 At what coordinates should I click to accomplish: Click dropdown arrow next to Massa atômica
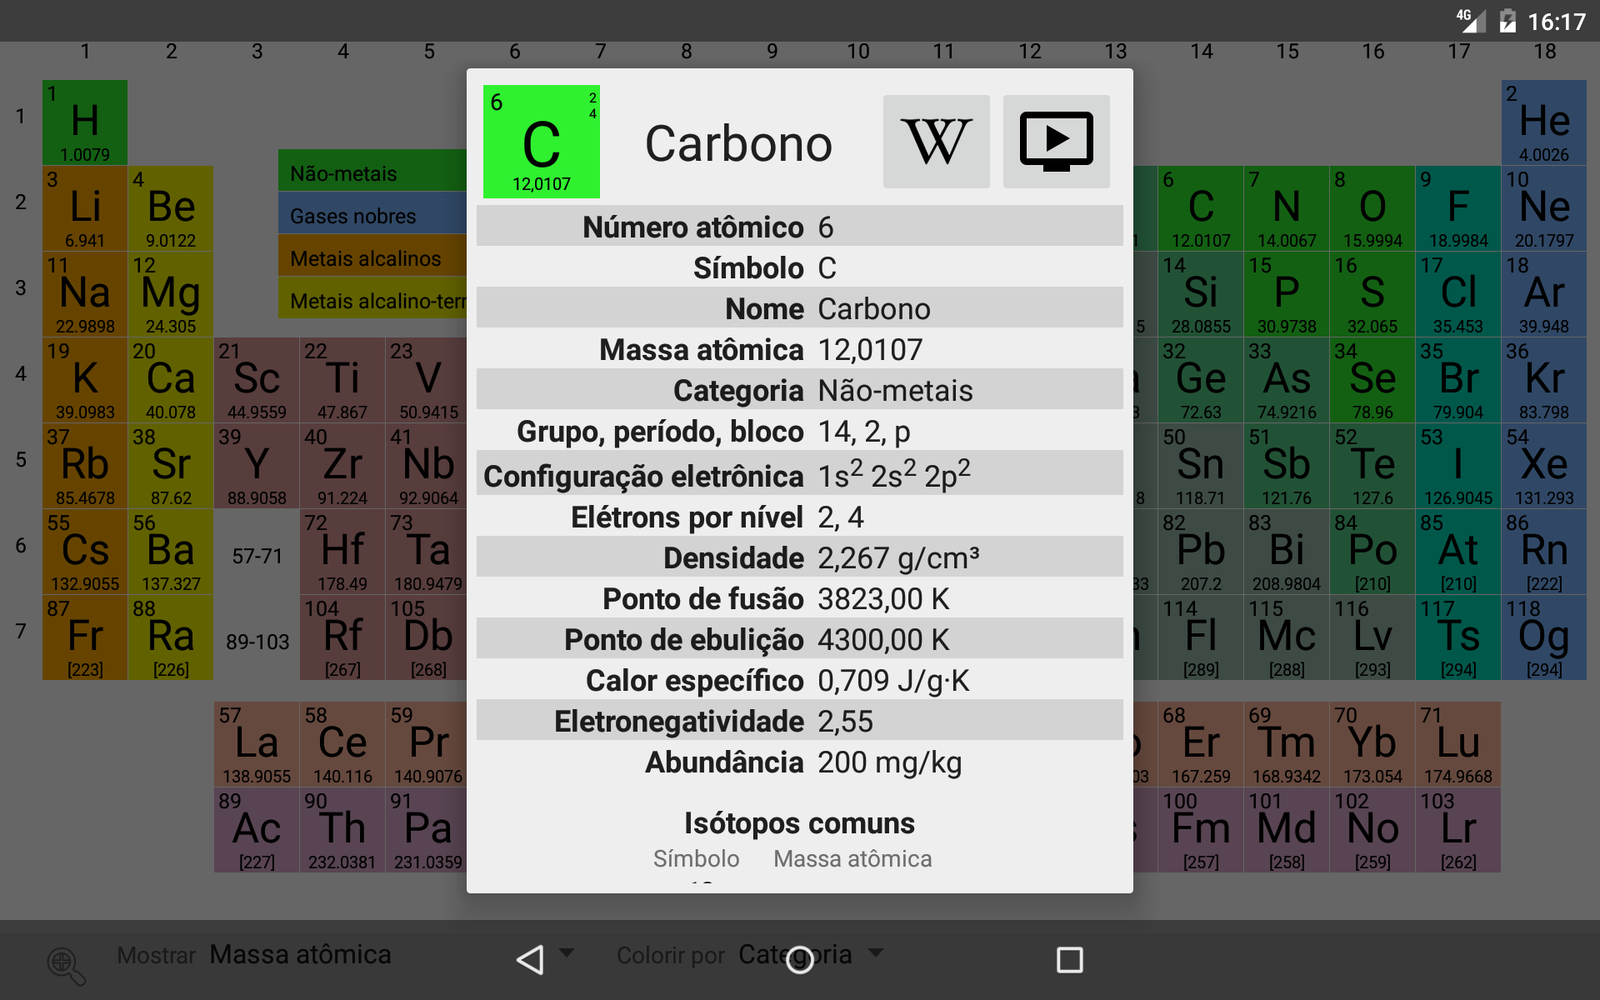tap(567, 952)
